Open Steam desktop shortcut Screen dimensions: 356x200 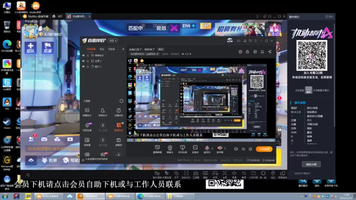(7, 124)
